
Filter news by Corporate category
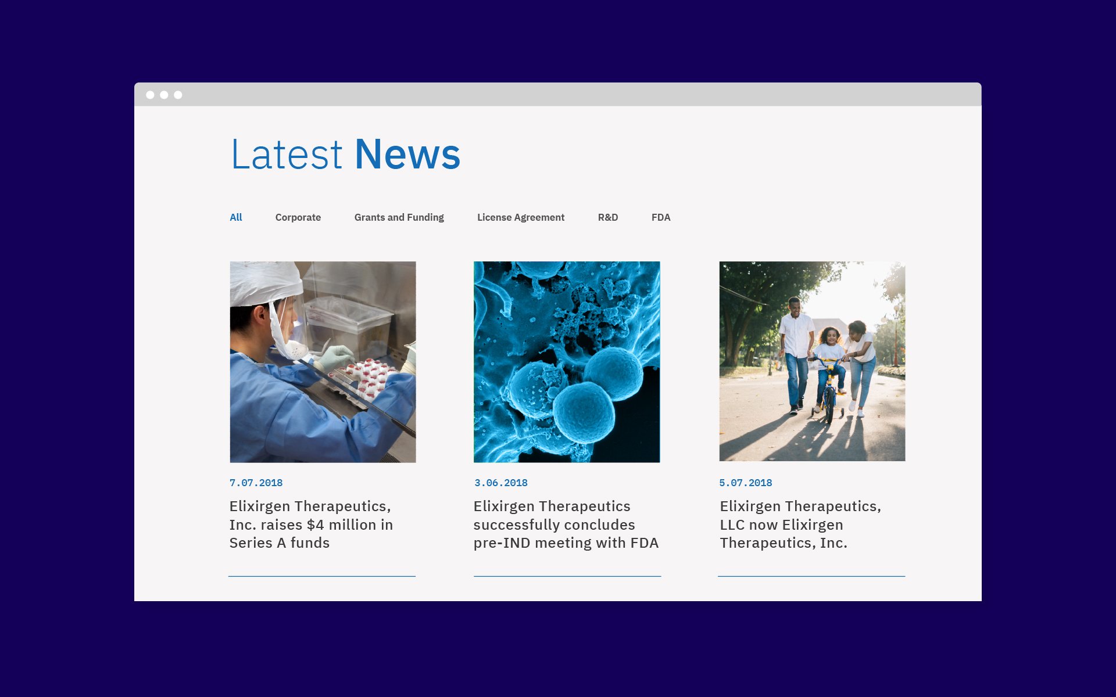tap(298, 217)
